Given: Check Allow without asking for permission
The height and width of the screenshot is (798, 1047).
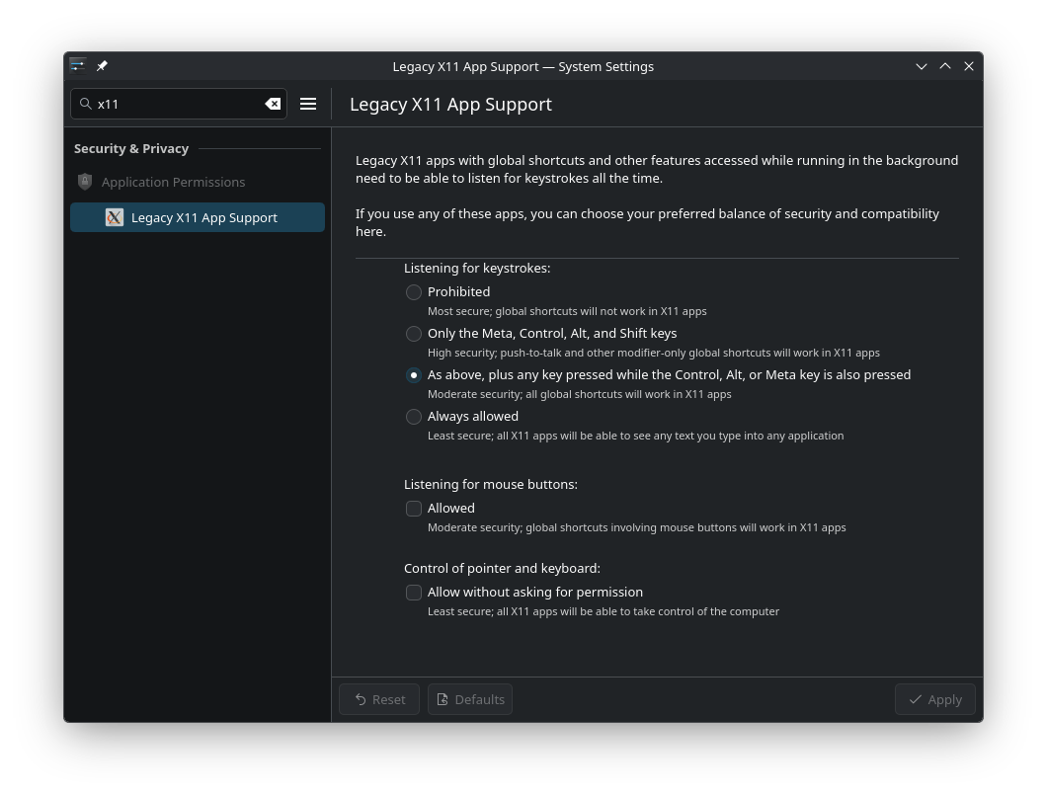Looking at the screenshot, I should pyautogui.click(x=413, y=593).
